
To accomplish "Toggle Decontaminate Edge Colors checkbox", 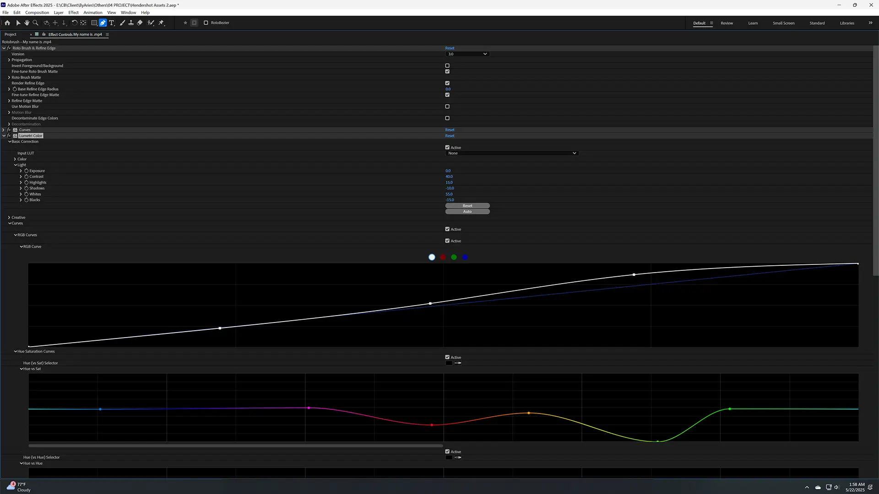I will 447,118.
